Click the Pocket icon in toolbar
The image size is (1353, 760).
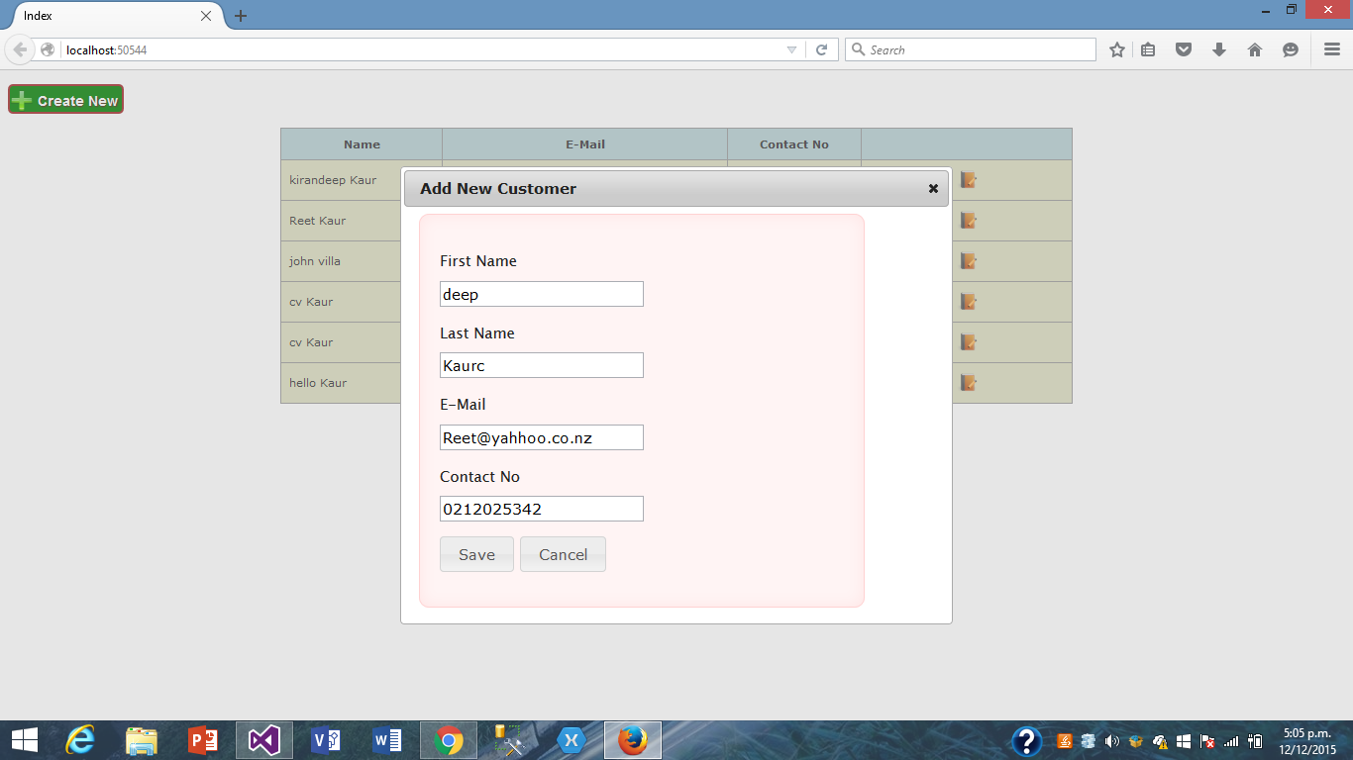coord(1184,49)
